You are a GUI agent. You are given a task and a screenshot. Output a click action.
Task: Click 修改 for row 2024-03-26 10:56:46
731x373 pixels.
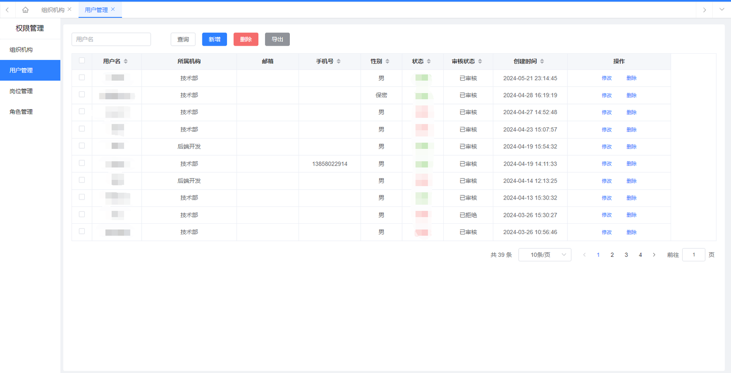click(x=607, y=232)
